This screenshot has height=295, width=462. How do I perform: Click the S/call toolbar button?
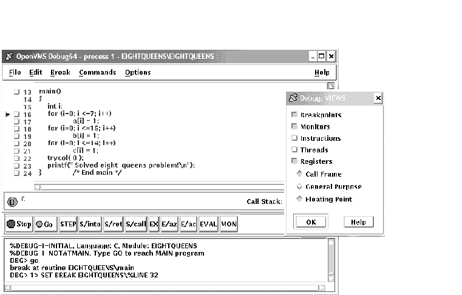tap(137, 224)
